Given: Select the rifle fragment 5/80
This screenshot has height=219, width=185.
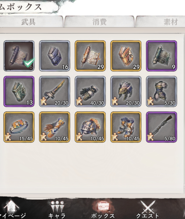Looking at the screenshot, I should (x=162, y=127).
